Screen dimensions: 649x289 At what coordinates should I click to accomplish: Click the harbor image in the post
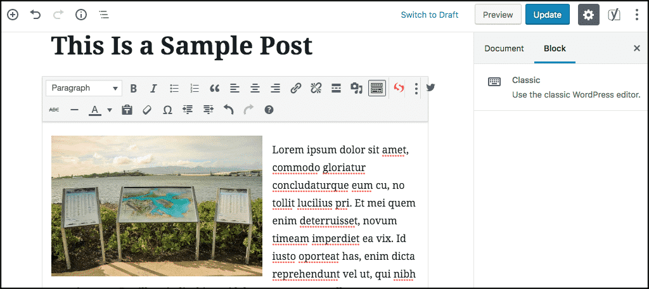point(157,205)
